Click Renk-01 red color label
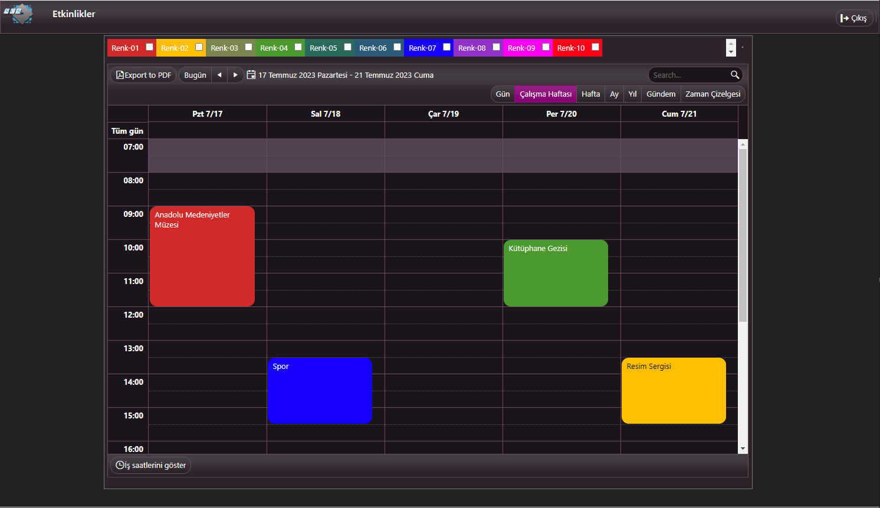The image size is (880, 508). coord(125,48)
